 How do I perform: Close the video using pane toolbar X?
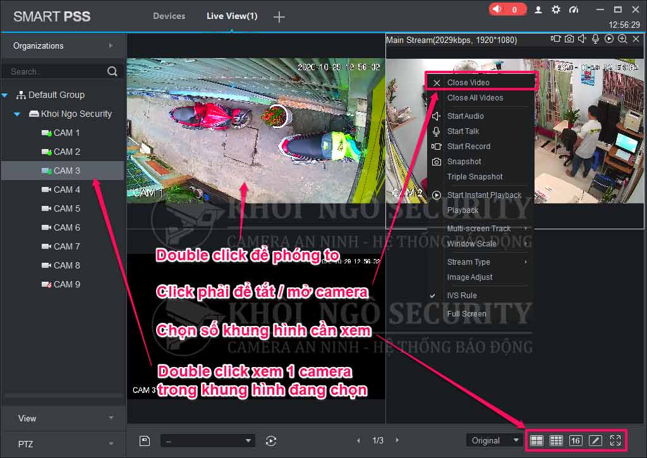click(636, 39)
